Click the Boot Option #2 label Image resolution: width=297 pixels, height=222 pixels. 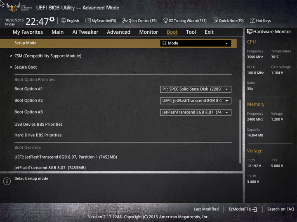[x=28, y=100]
